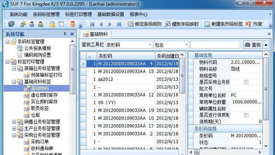Screen dimensions: 275x155
Task: Click the search text input field
Action: (x=215, y=45)
